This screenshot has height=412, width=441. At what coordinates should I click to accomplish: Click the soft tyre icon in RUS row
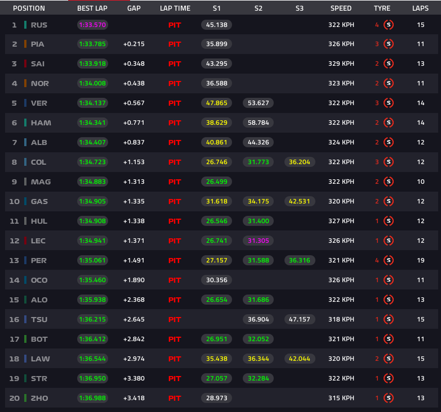389,25
